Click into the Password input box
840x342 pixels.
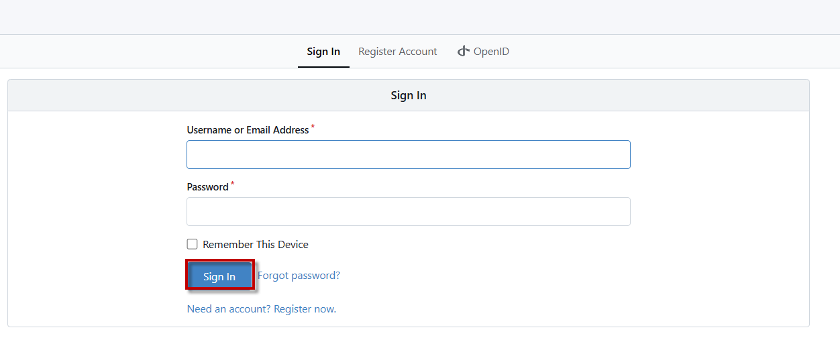tap(408, 212)
